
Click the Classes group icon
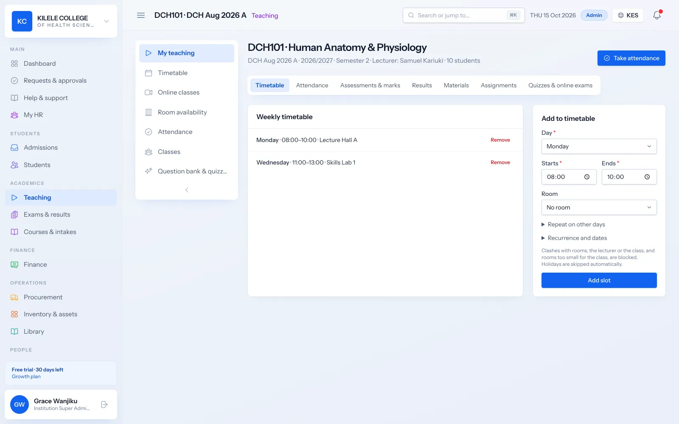pos(149,152)
